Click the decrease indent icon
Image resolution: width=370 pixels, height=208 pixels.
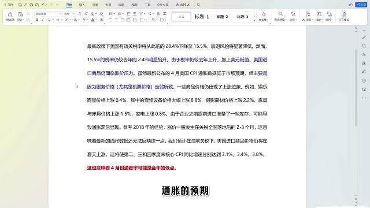coord(128,14)
